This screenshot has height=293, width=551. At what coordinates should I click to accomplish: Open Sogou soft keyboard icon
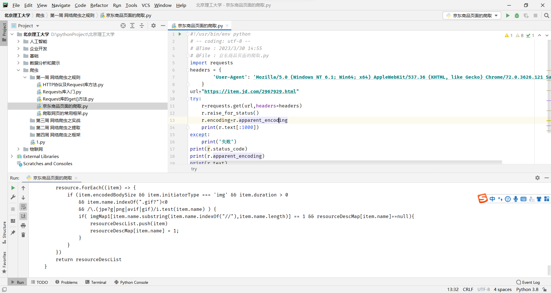pyautogui.click(x=523, y=199)
